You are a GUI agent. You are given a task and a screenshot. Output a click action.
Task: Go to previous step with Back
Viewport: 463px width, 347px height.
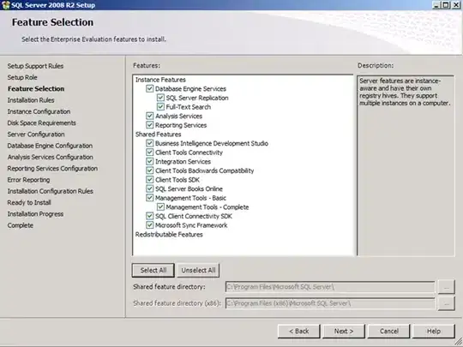(299, 332)
